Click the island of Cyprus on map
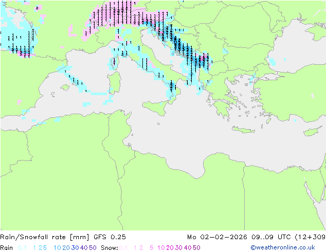This screenshot has height=252, width=326. click(x=314, y=131)
